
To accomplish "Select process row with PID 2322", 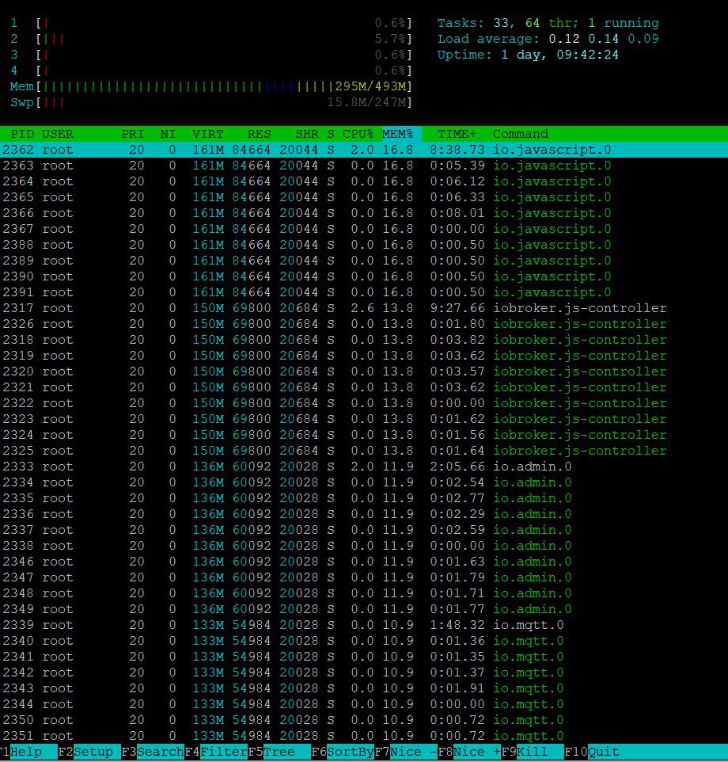I will point(364,403).
